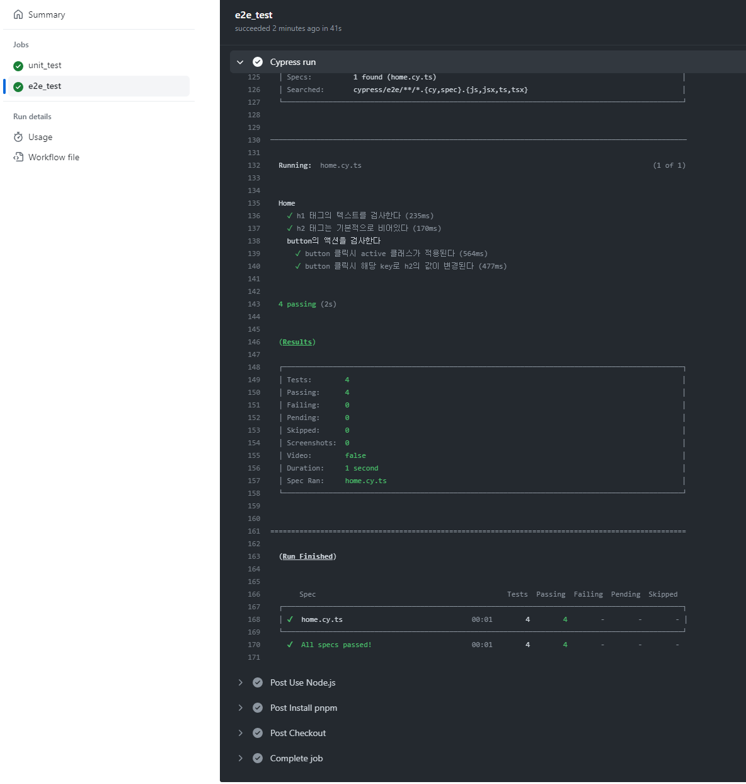
Task: Click log line number 125
Action: pos(254,77)
